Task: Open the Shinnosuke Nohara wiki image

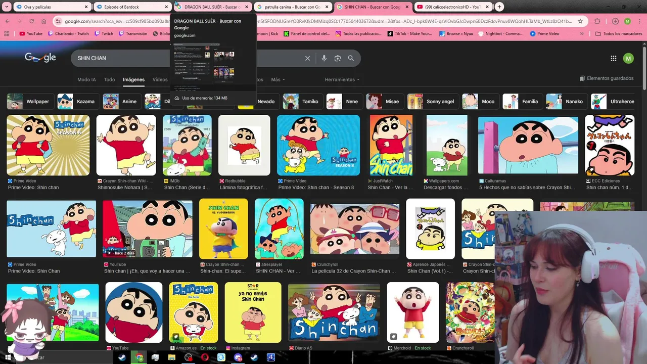Action: (x=126, y=145)
